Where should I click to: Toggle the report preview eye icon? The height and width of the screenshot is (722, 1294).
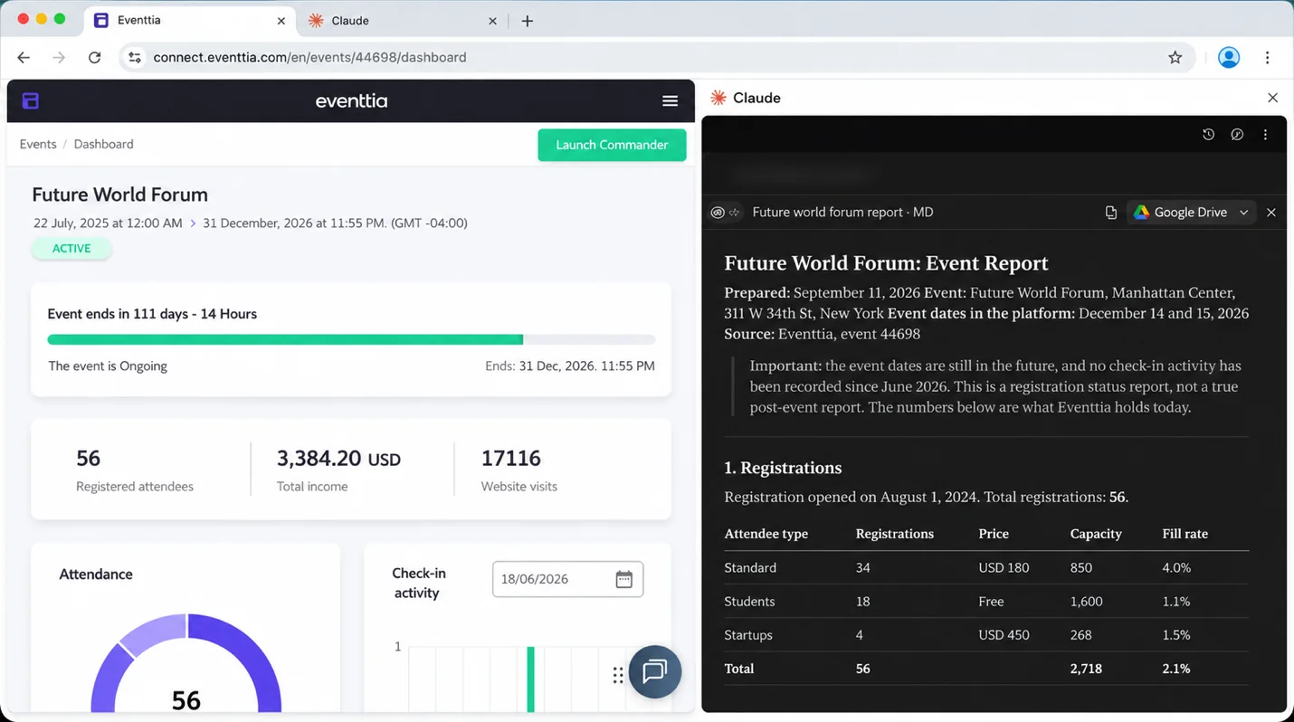pyautogui.click(x=718, y=213)
